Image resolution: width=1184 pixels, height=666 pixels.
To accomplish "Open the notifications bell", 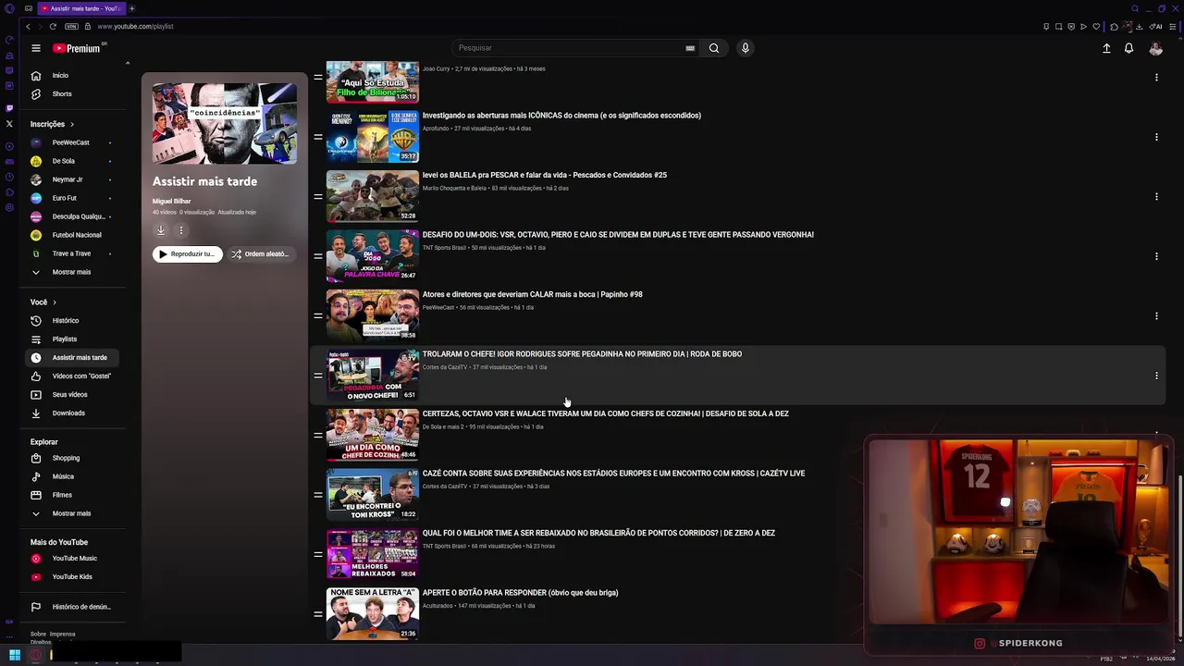I will click(x=1128, y=48).
